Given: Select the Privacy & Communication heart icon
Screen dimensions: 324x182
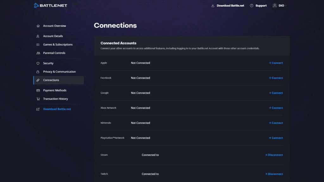Looking at the screenshot, I should 38,71.
